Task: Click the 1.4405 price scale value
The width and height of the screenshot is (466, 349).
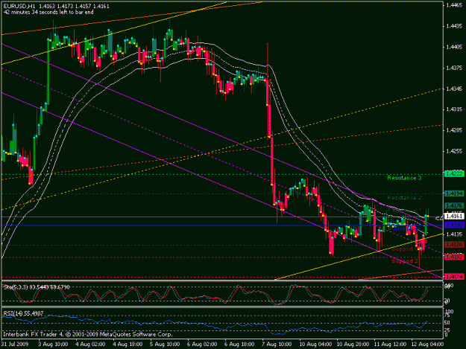Action: click(x=453, y=47)
